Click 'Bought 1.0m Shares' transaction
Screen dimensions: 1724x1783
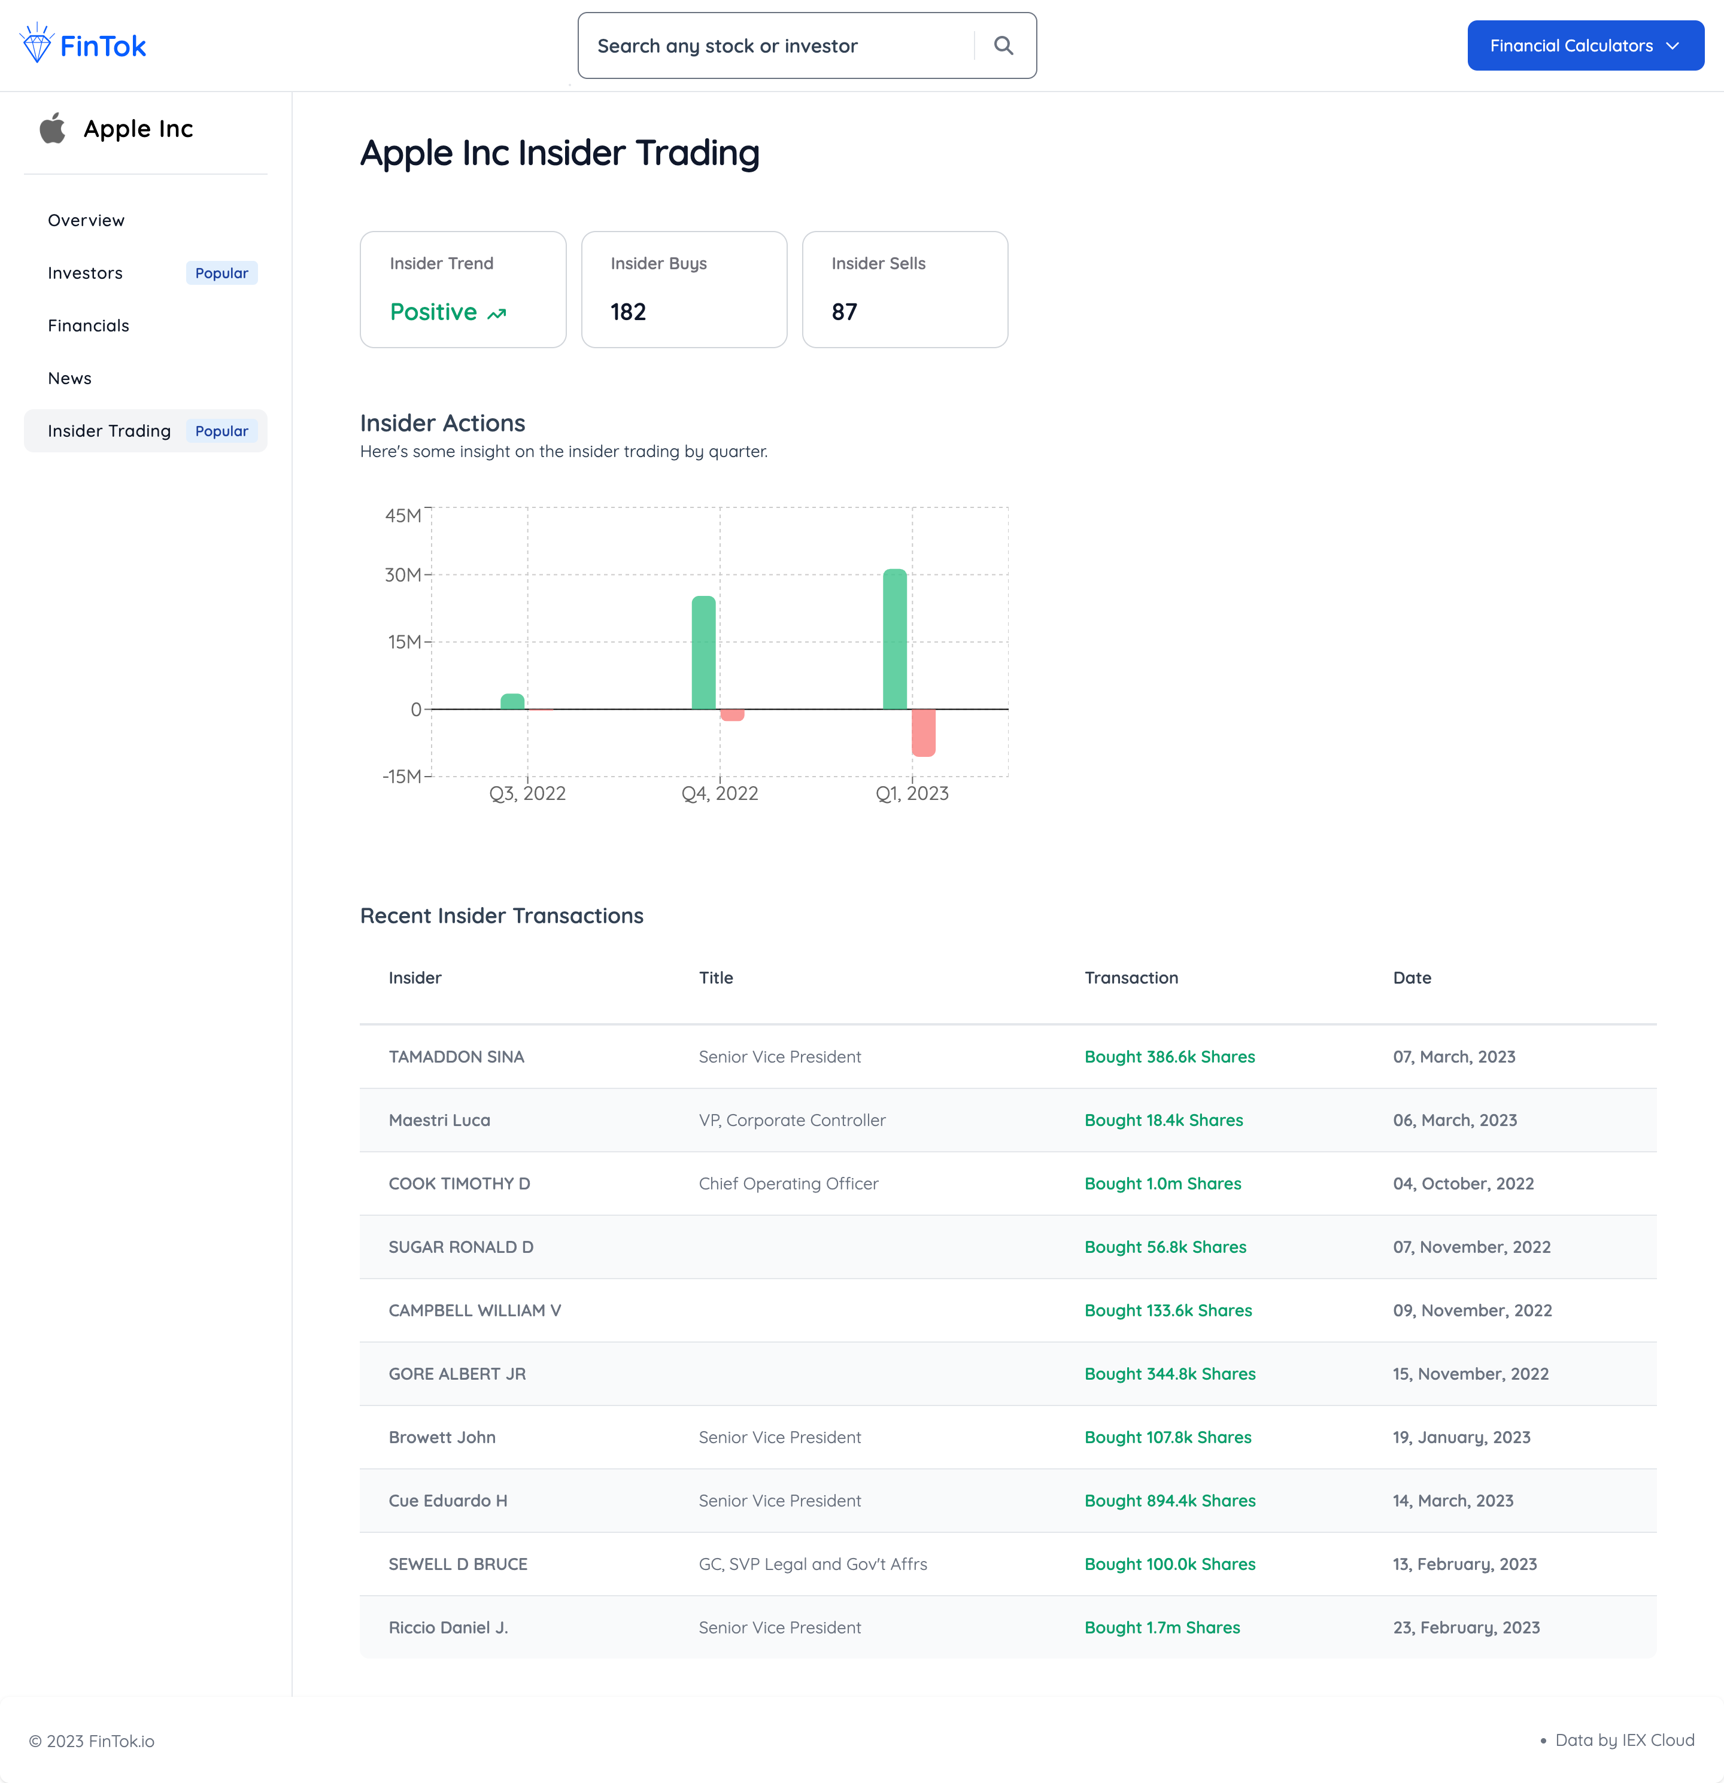[1163, 1183]
